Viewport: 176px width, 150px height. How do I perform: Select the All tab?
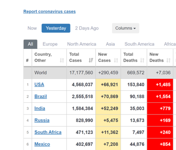(31, 44)
